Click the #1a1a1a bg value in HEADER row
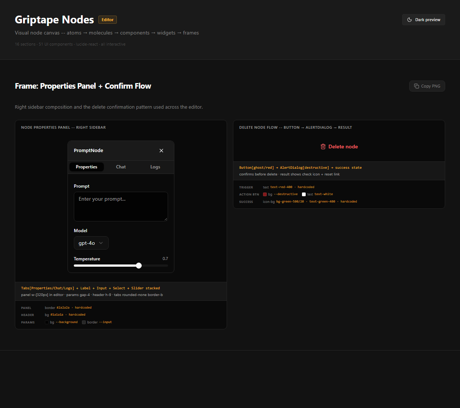Screen dimensions: 460x408 click(x=57, y=315)
